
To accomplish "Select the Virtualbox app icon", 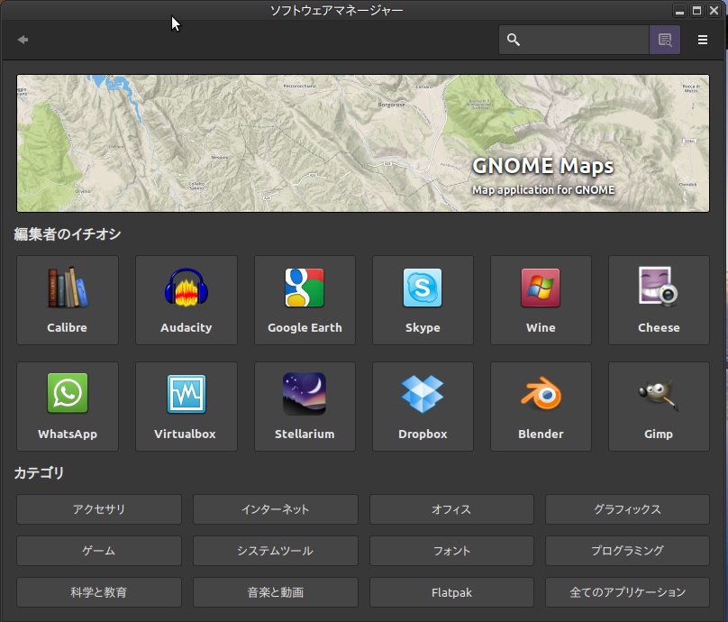I will pos(187,394).
